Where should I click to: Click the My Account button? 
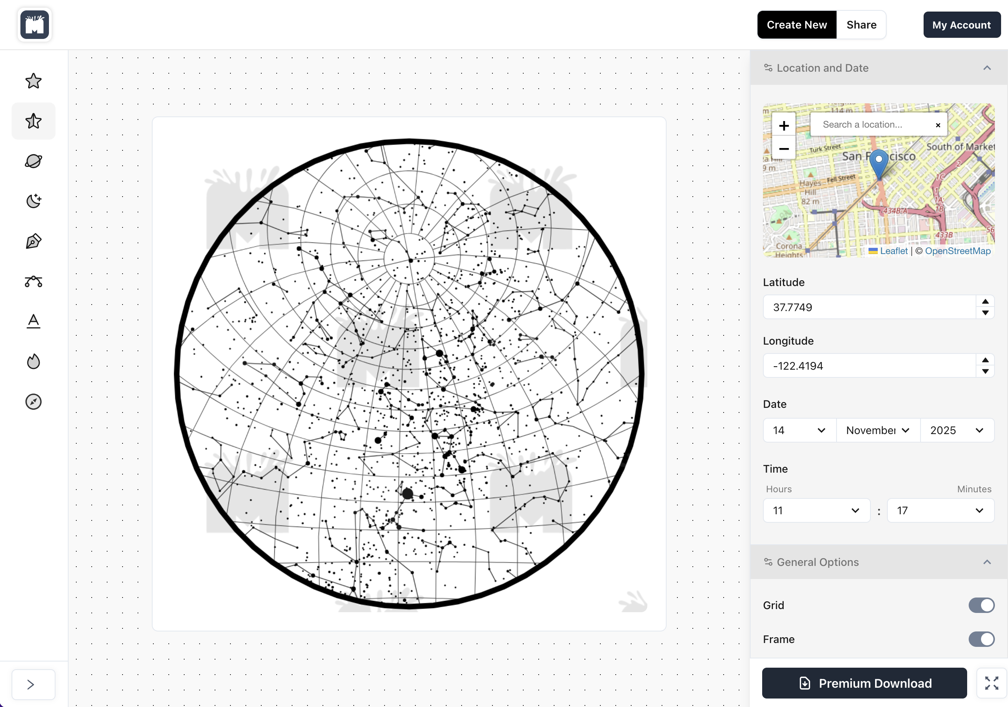pyautogui.click(x=961, y=25)
